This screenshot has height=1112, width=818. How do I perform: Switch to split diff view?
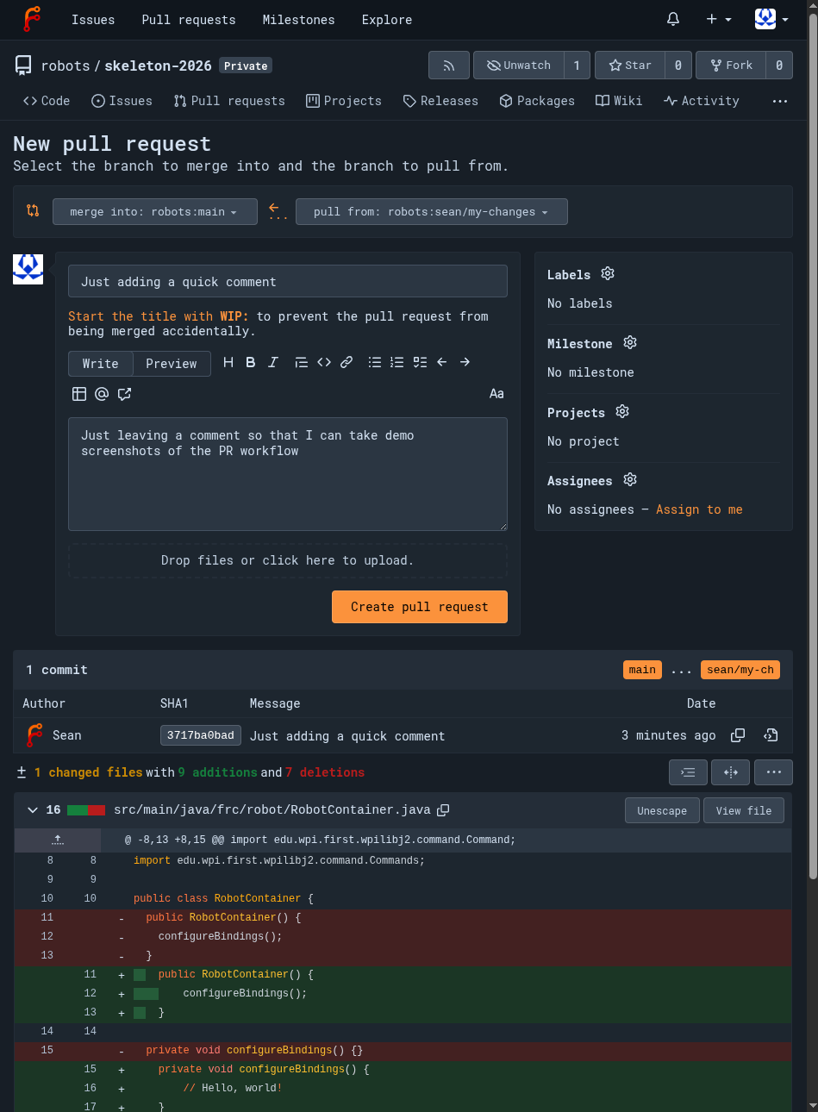pyautogui.click(x=731, y=772)
